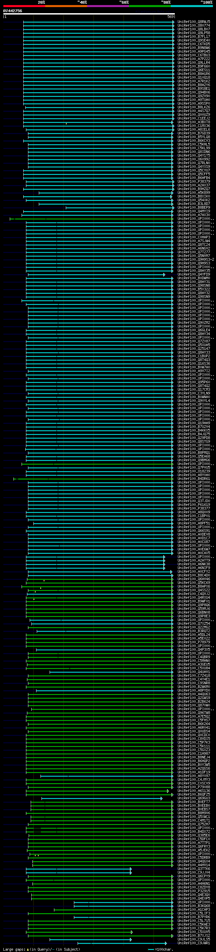216x952 pixels.
Task: Click the purple ~60% identity legend bar
Action: tap(108, 6)
